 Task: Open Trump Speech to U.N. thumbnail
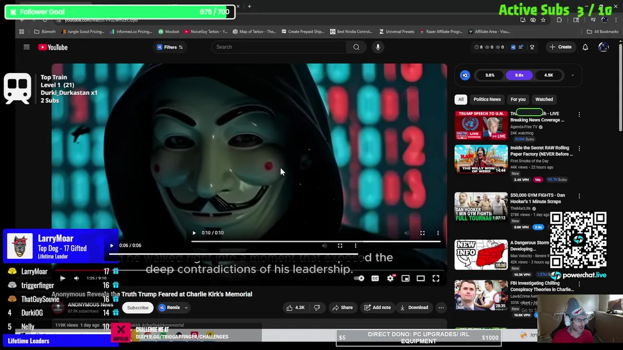(x=481, y=125)
